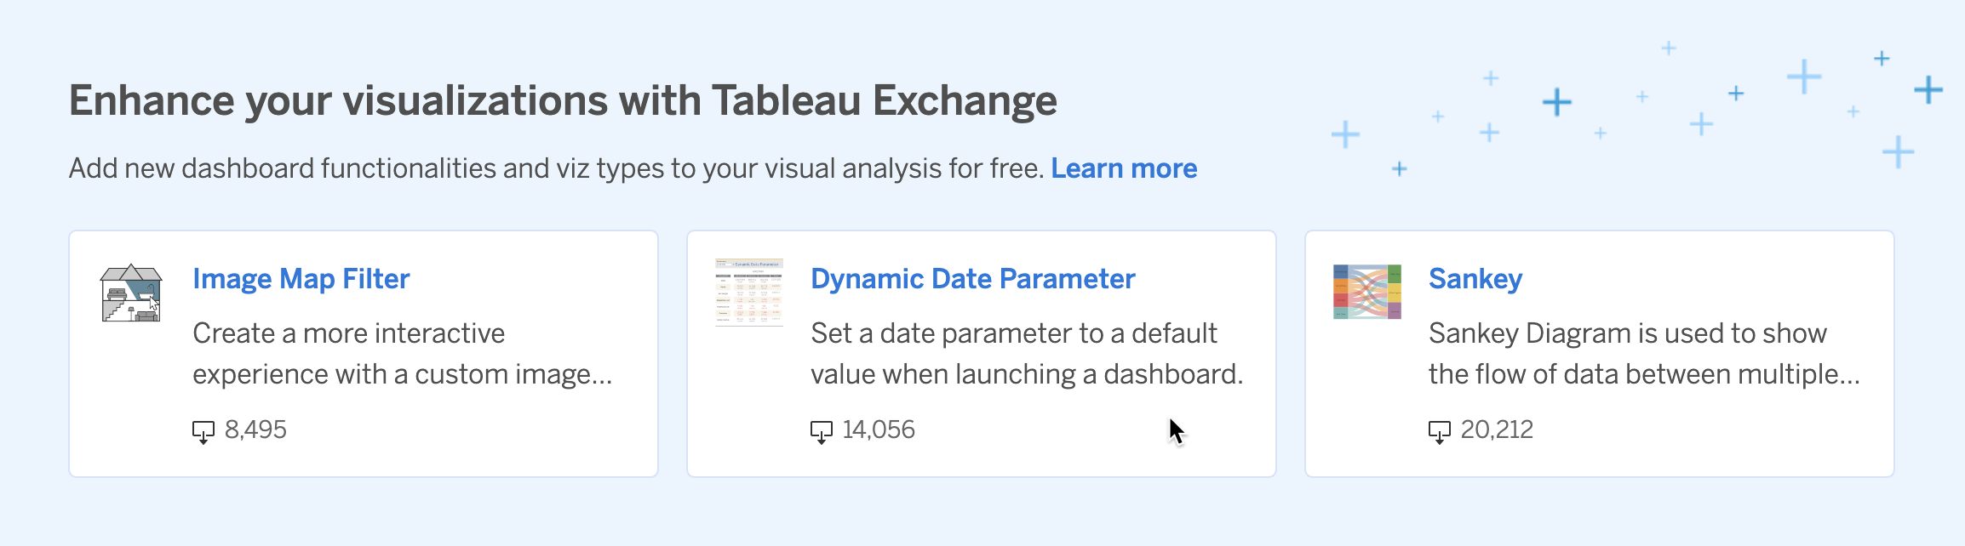Click the Enhance your visualizations heading
The height and width of the screenshot is (546, 1965).
click(562, 101)
